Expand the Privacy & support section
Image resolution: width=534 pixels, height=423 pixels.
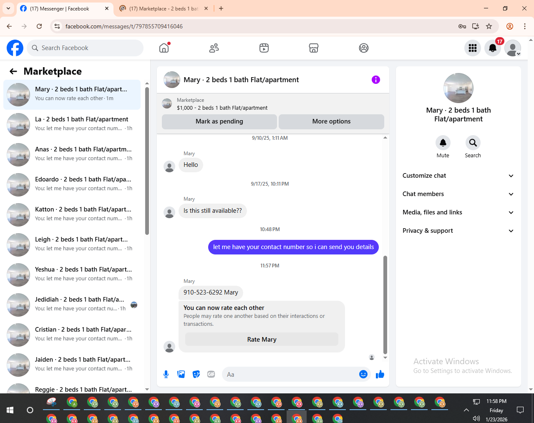point(458,231)
